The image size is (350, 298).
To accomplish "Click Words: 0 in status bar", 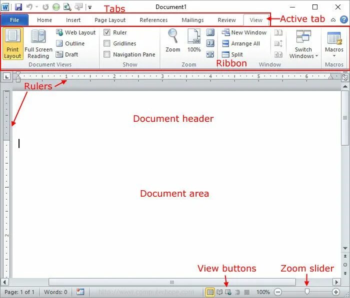I will click(55, 292).
